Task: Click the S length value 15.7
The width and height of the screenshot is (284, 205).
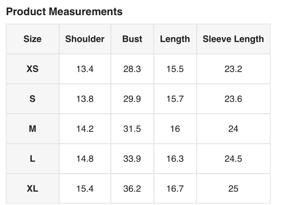Action: click(x=175, y=99)
